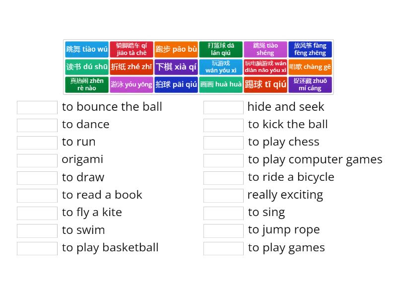Select the 下棋 xià qí tile
The height and width of the screenshot is (298, 397).
(x=176, y=67)
